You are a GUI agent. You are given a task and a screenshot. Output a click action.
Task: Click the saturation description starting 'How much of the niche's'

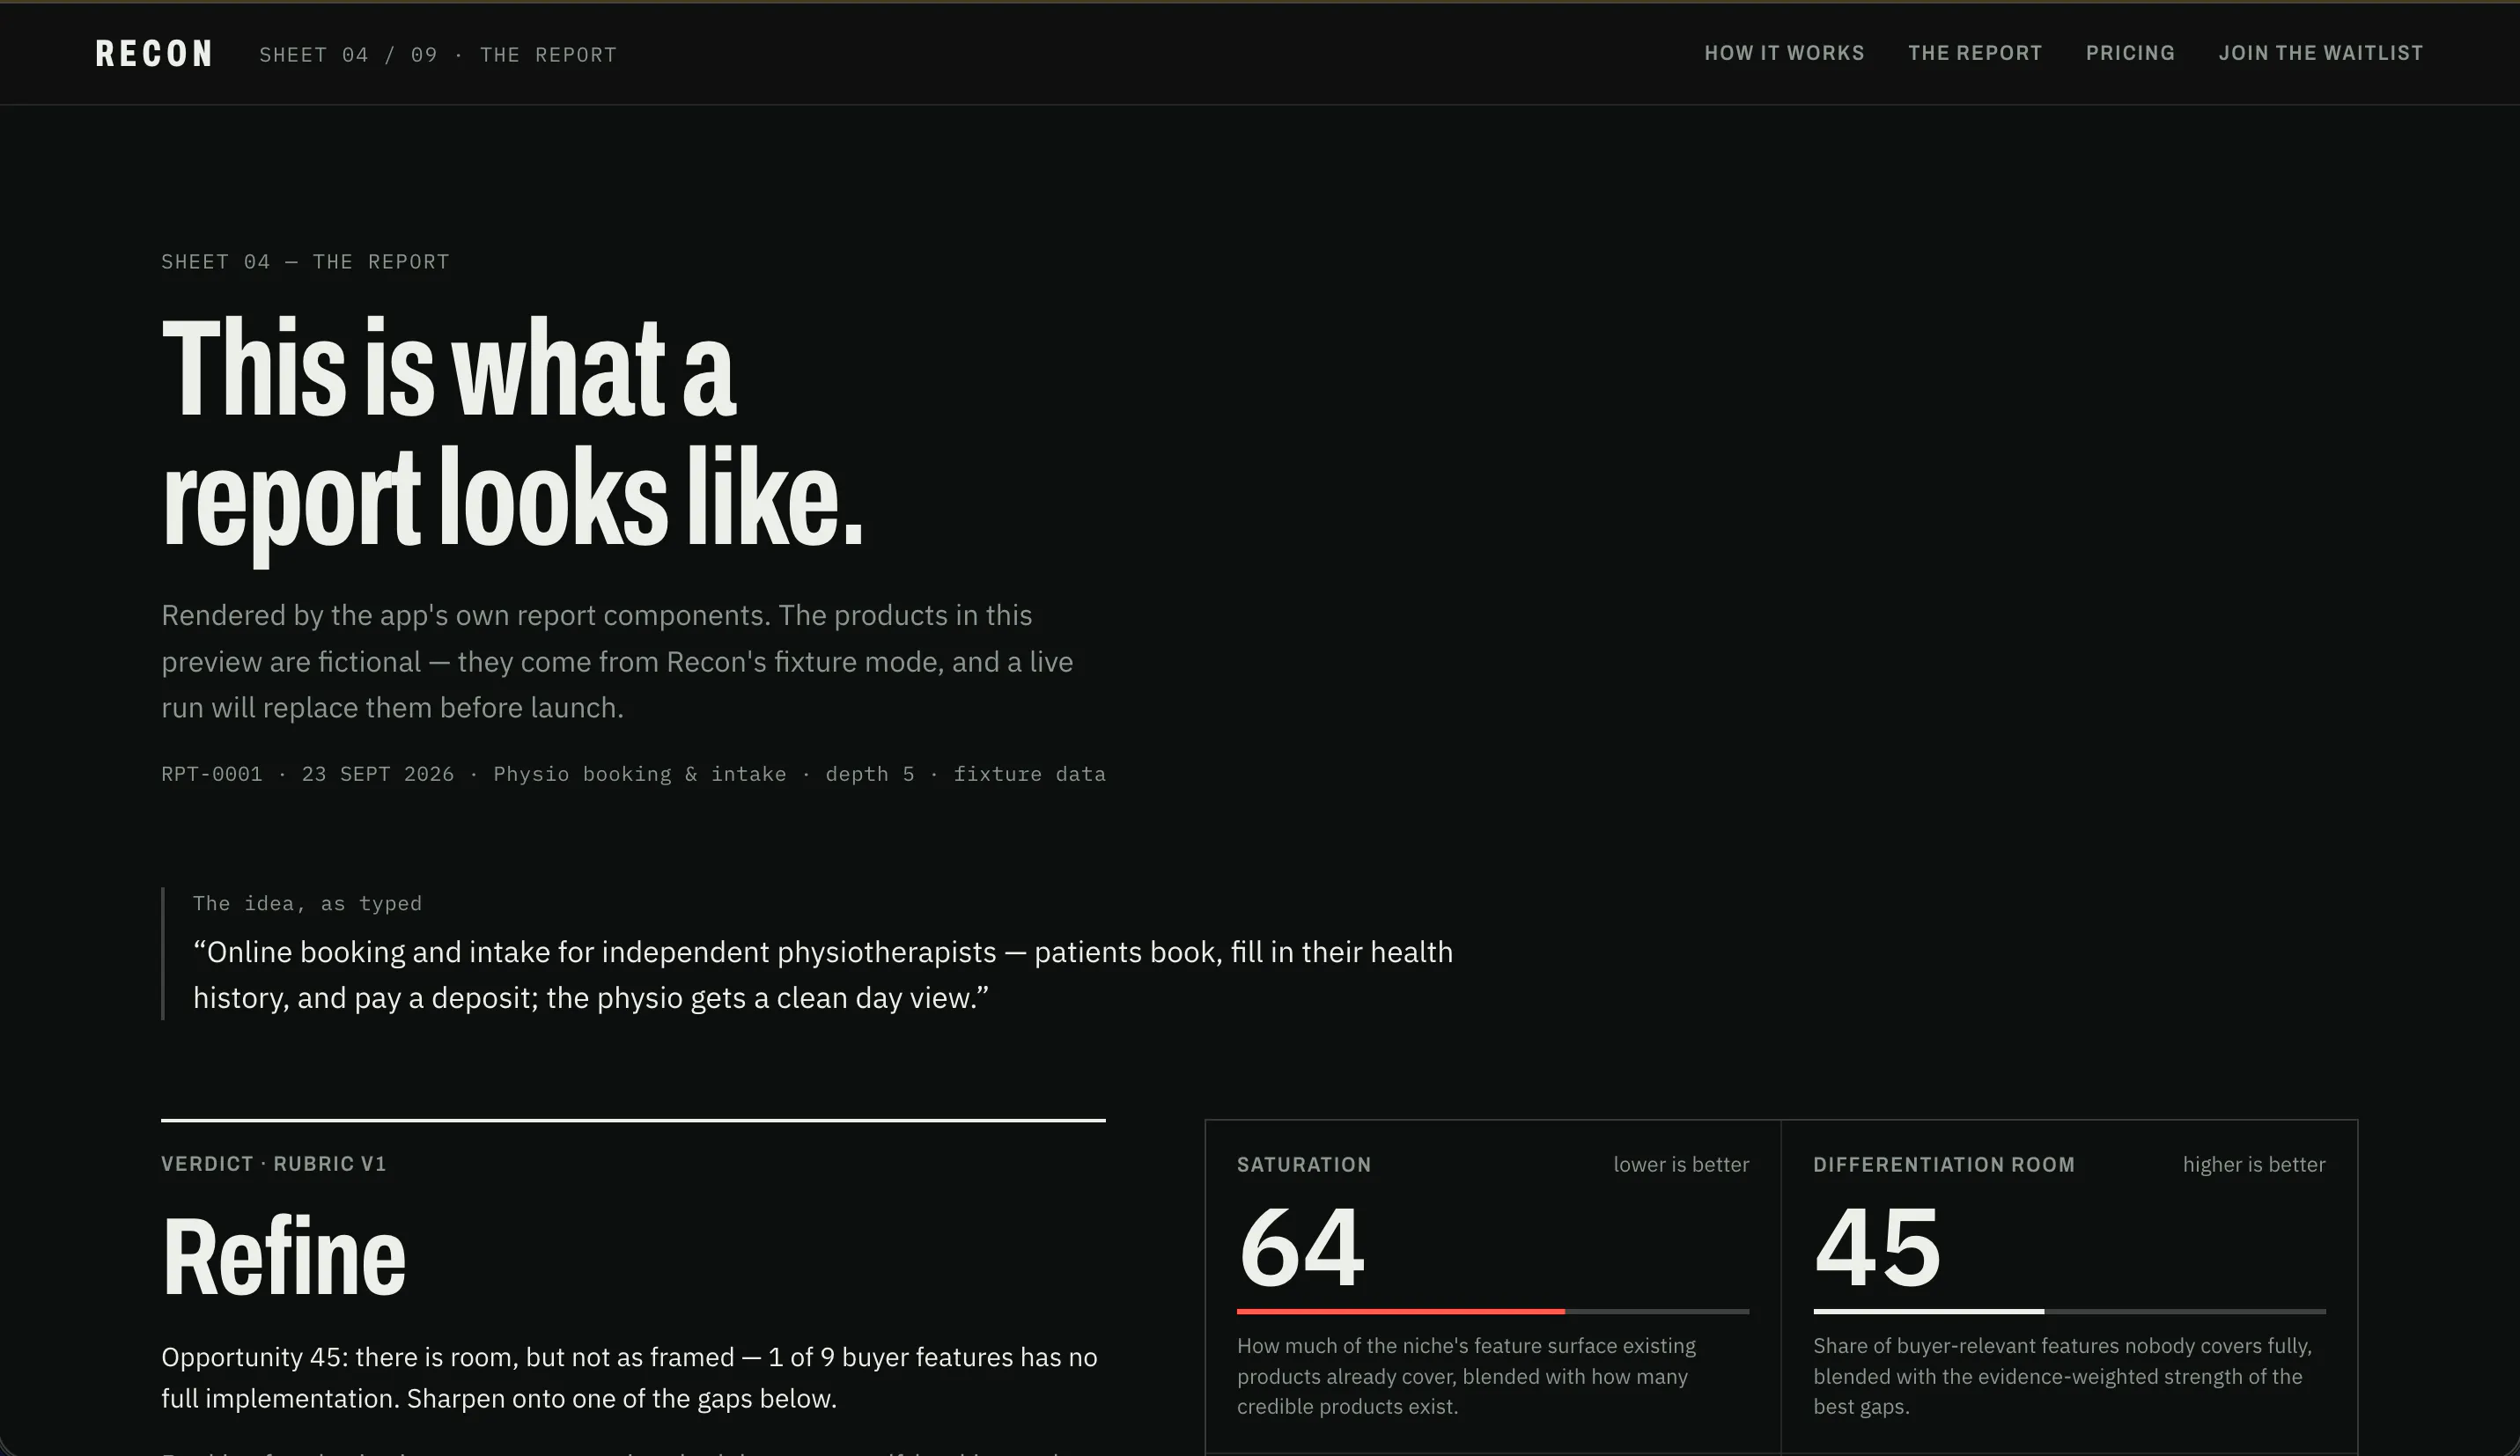1466,1376
